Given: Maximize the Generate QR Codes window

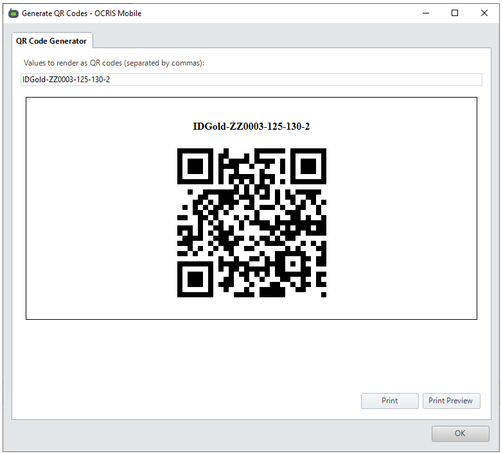Looking at the screenshot, I should (455, 13).
